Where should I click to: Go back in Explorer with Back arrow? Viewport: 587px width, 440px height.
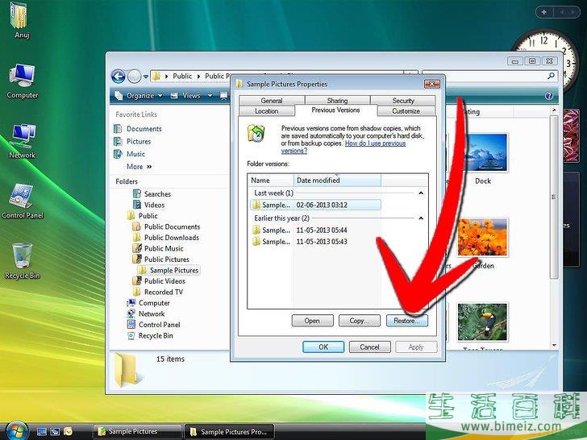pyautogui.click(x=119, y=77)
